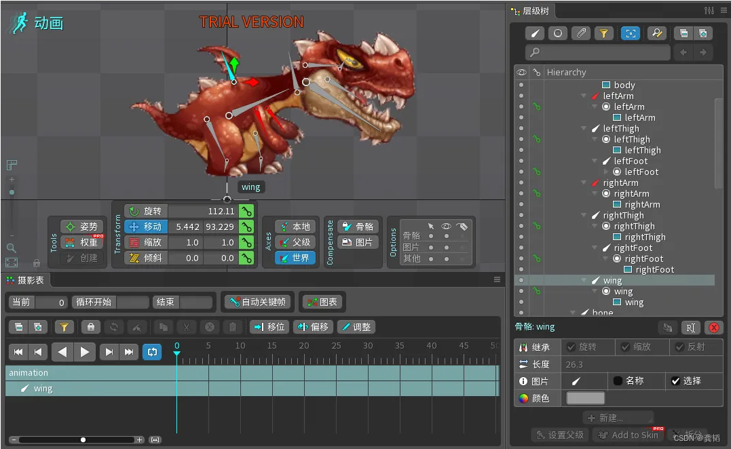
Task: Toggle slot display in tree toolbar
Action: [557, 33]
